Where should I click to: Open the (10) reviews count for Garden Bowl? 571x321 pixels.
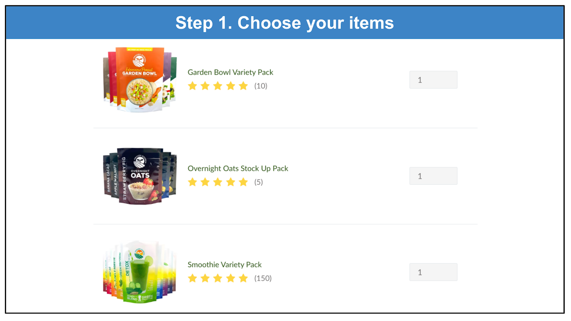coord(261,86)
